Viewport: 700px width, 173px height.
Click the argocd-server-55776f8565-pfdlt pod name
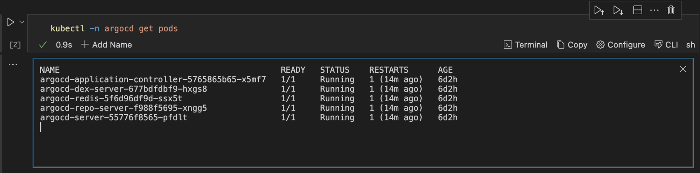click(x=113, y=117)
